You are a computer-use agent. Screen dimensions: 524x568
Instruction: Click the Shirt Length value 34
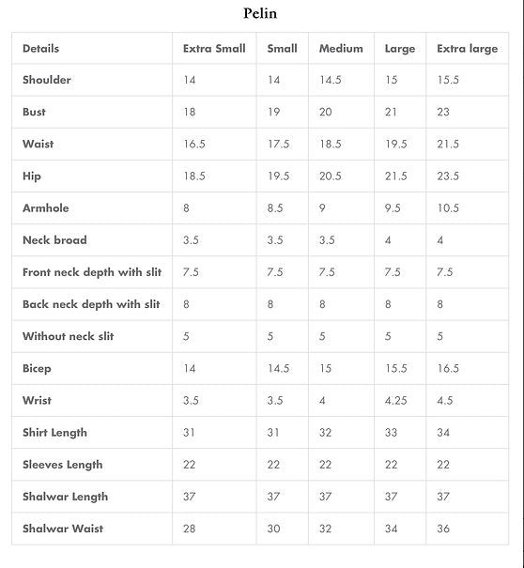(443, 433)
